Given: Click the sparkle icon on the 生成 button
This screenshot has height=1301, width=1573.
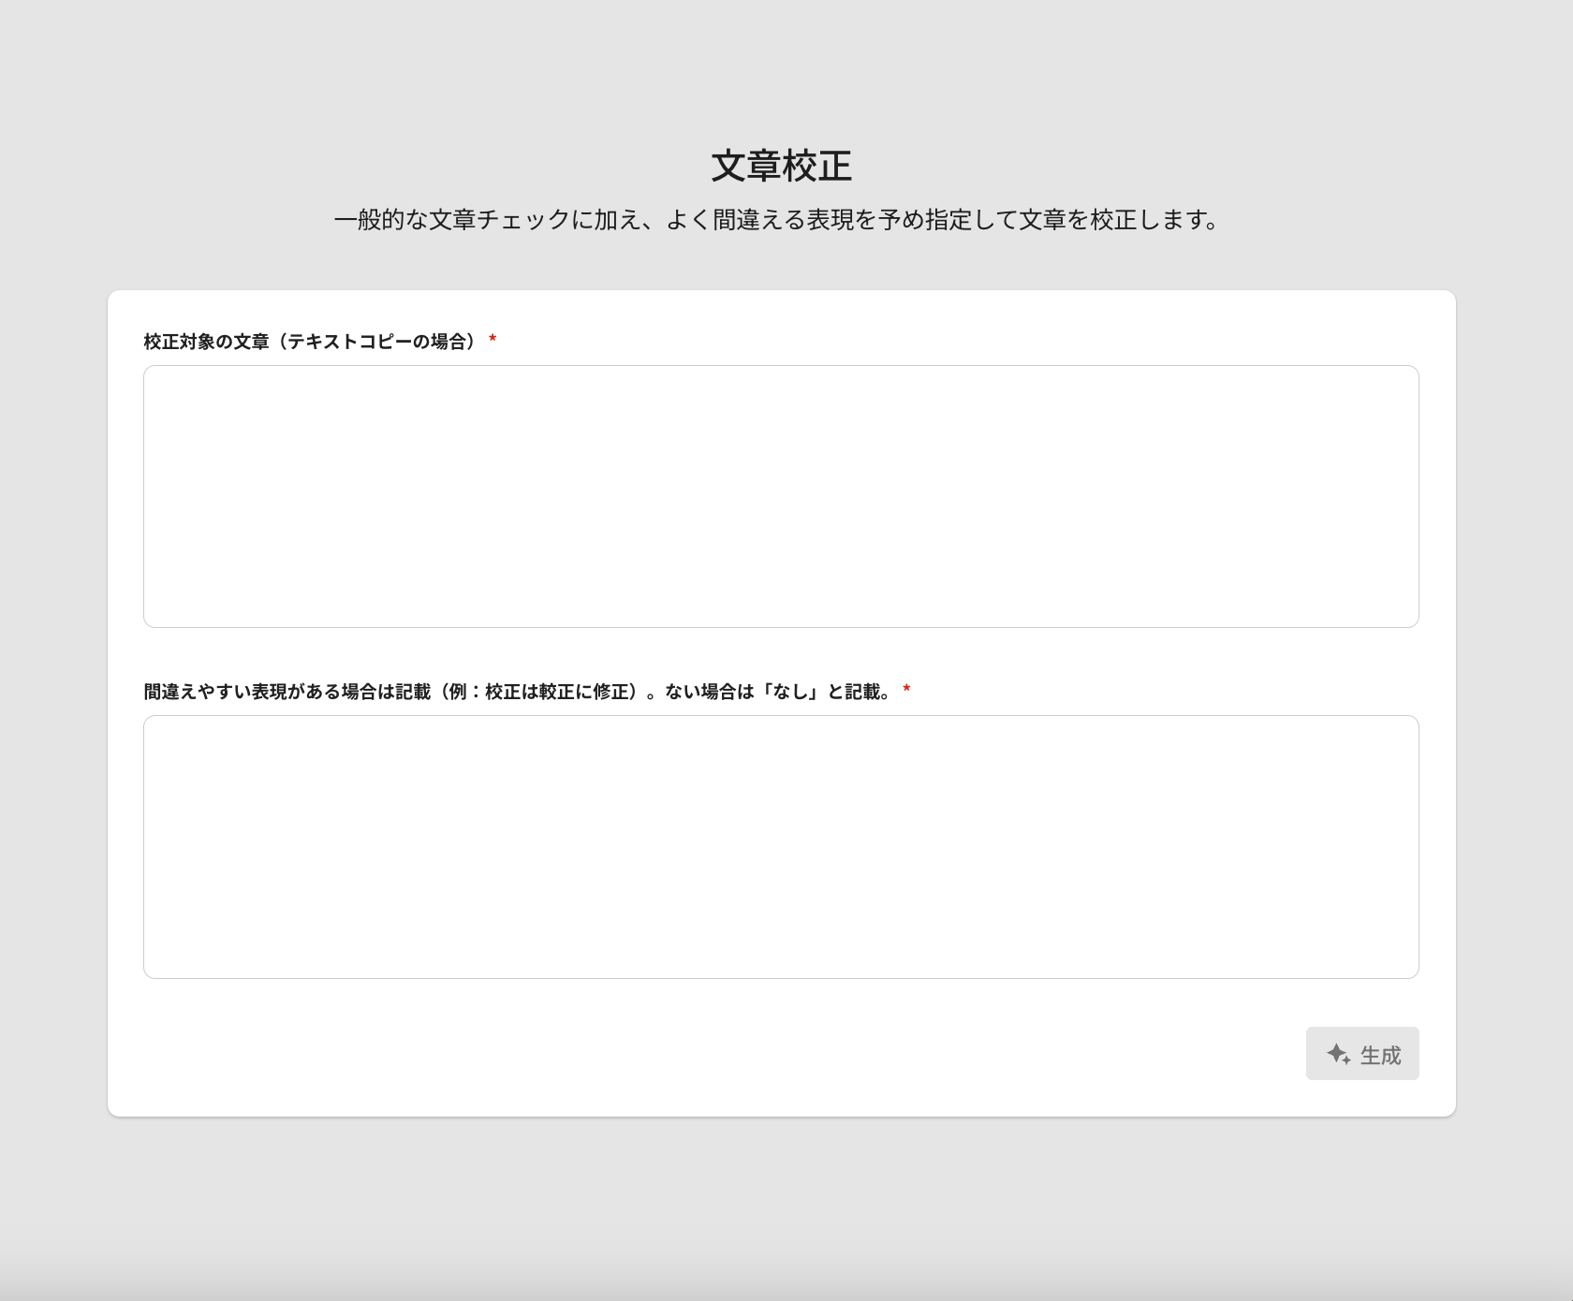Looking at the screenshot, I should (1338, 1054).
